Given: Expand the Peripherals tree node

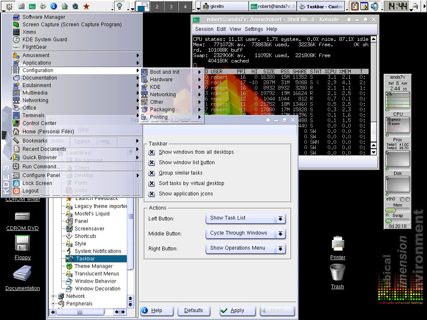Looking at the screenshot, I should tap(53, 304).
